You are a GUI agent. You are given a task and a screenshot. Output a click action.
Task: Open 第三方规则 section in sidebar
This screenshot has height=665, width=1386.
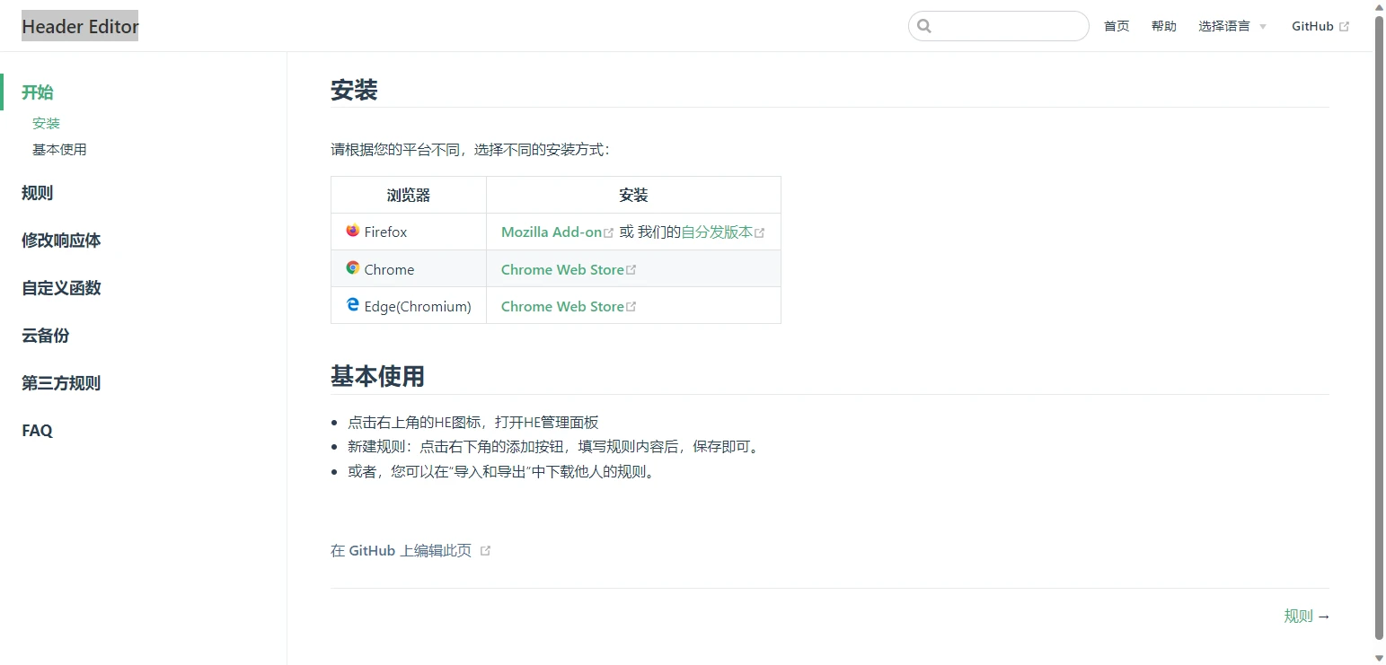click(61, 383)
